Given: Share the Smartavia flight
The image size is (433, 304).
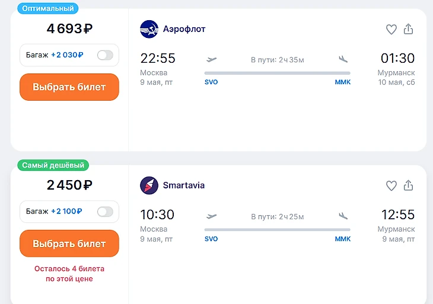Looking at the screenshot, I should (x=408, y=185).
